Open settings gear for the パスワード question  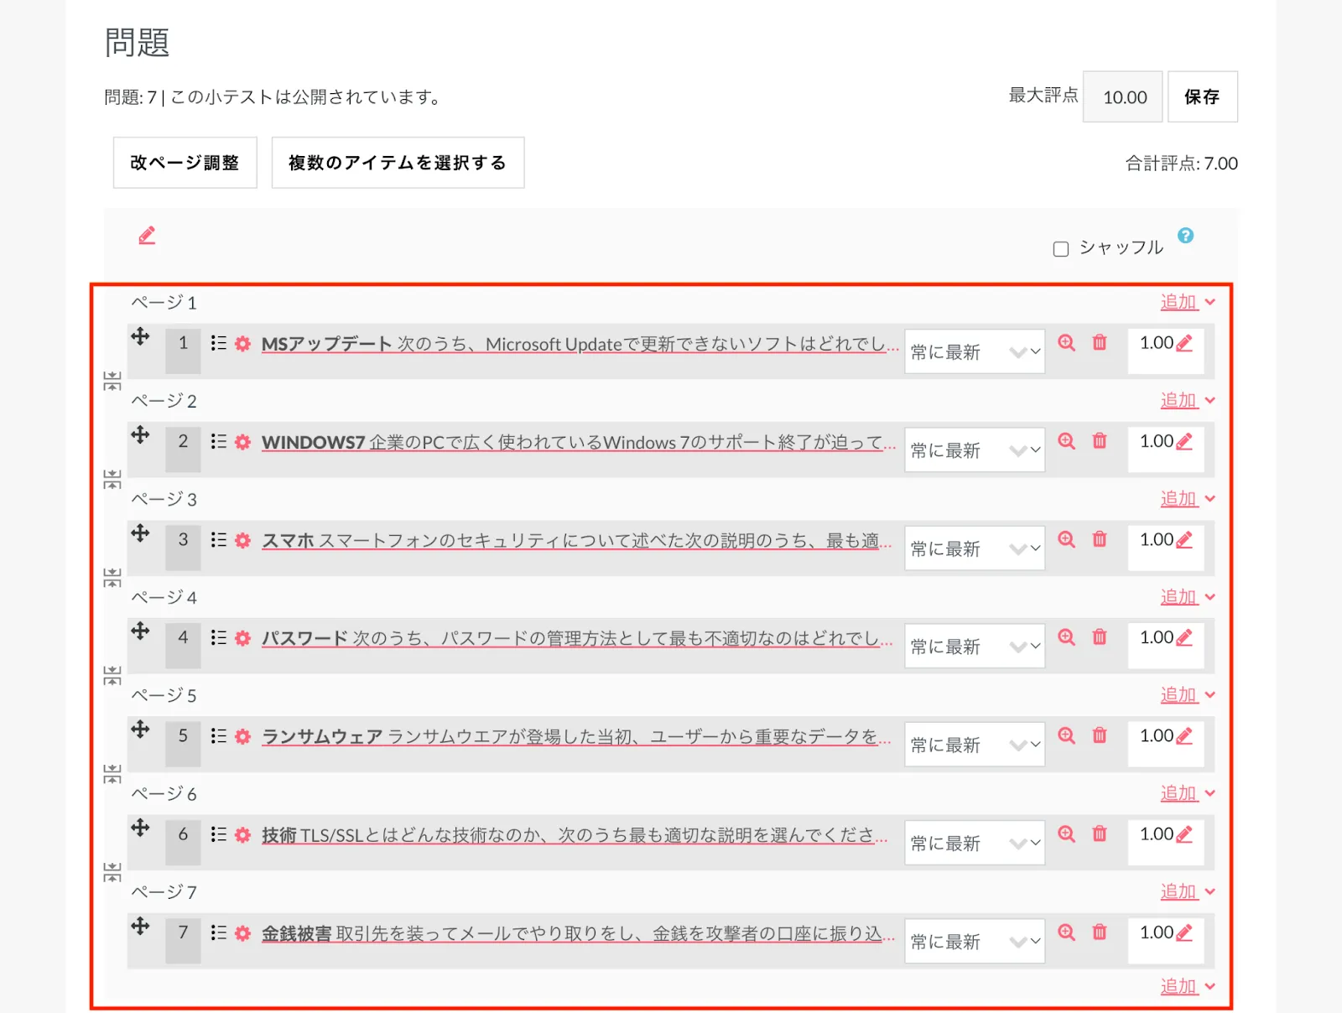point(242,638)
